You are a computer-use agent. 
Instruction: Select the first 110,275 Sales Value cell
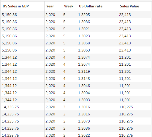pos(134,107)
